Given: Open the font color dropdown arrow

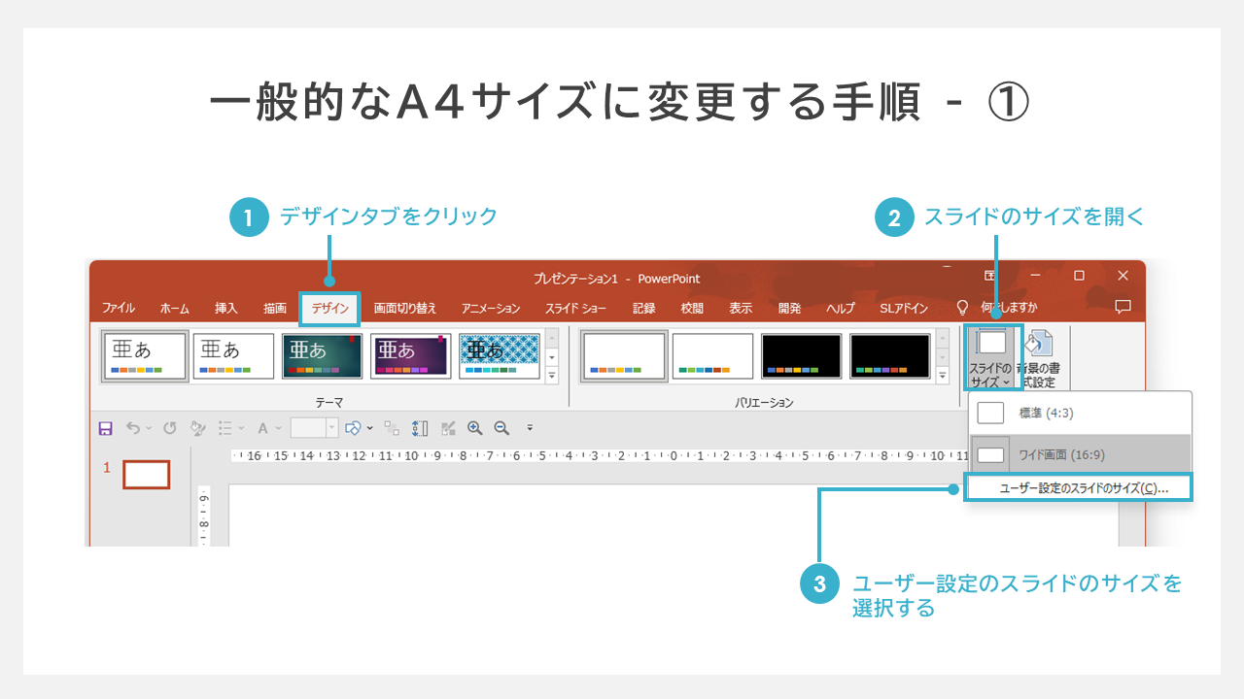Looking at the screenshot, I should point(278,428).
